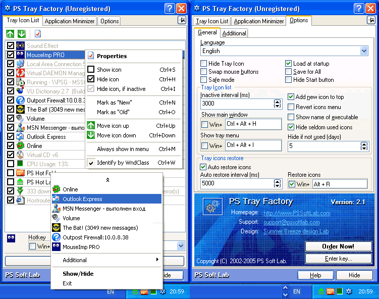Toggle Show name of executable

pos(291,117)
